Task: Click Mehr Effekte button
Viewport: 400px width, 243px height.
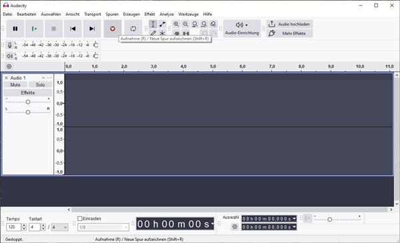Action: pos(290,33)
